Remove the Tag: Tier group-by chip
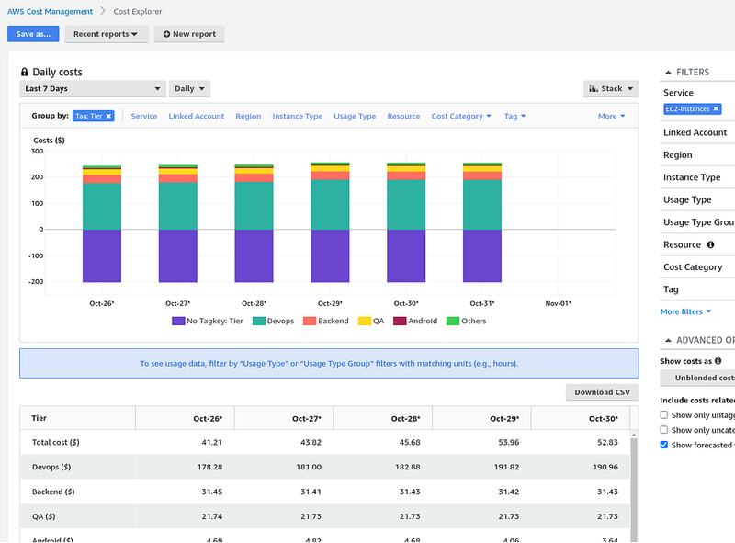Viewport: 735px width, 543px height. (108, 117)
